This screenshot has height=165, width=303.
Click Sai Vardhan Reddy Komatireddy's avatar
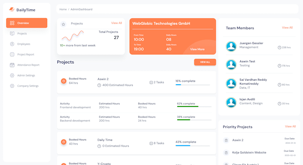[231, 84]
